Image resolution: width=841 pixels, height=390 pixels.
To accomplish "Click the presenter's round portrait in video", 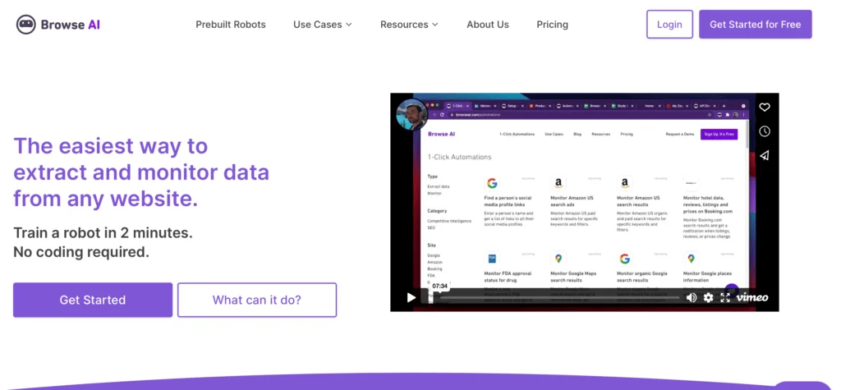I will (412, 114).
